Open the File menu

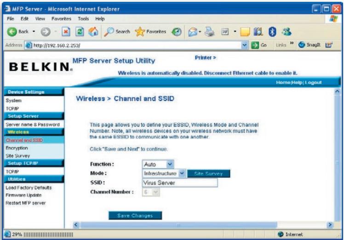pos(10,19)
